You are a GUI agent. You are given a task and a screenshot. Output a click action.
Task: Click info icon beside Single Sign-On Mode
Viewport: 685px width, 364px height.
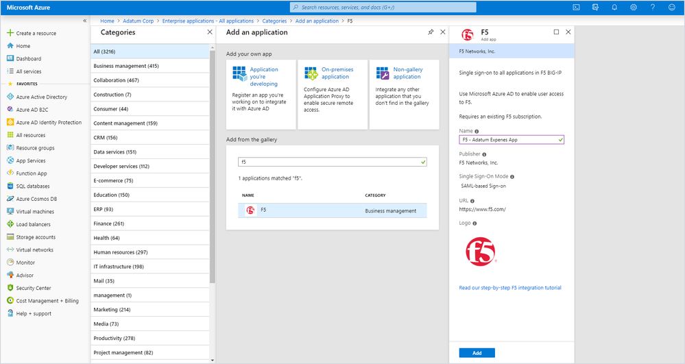(512, 177)
